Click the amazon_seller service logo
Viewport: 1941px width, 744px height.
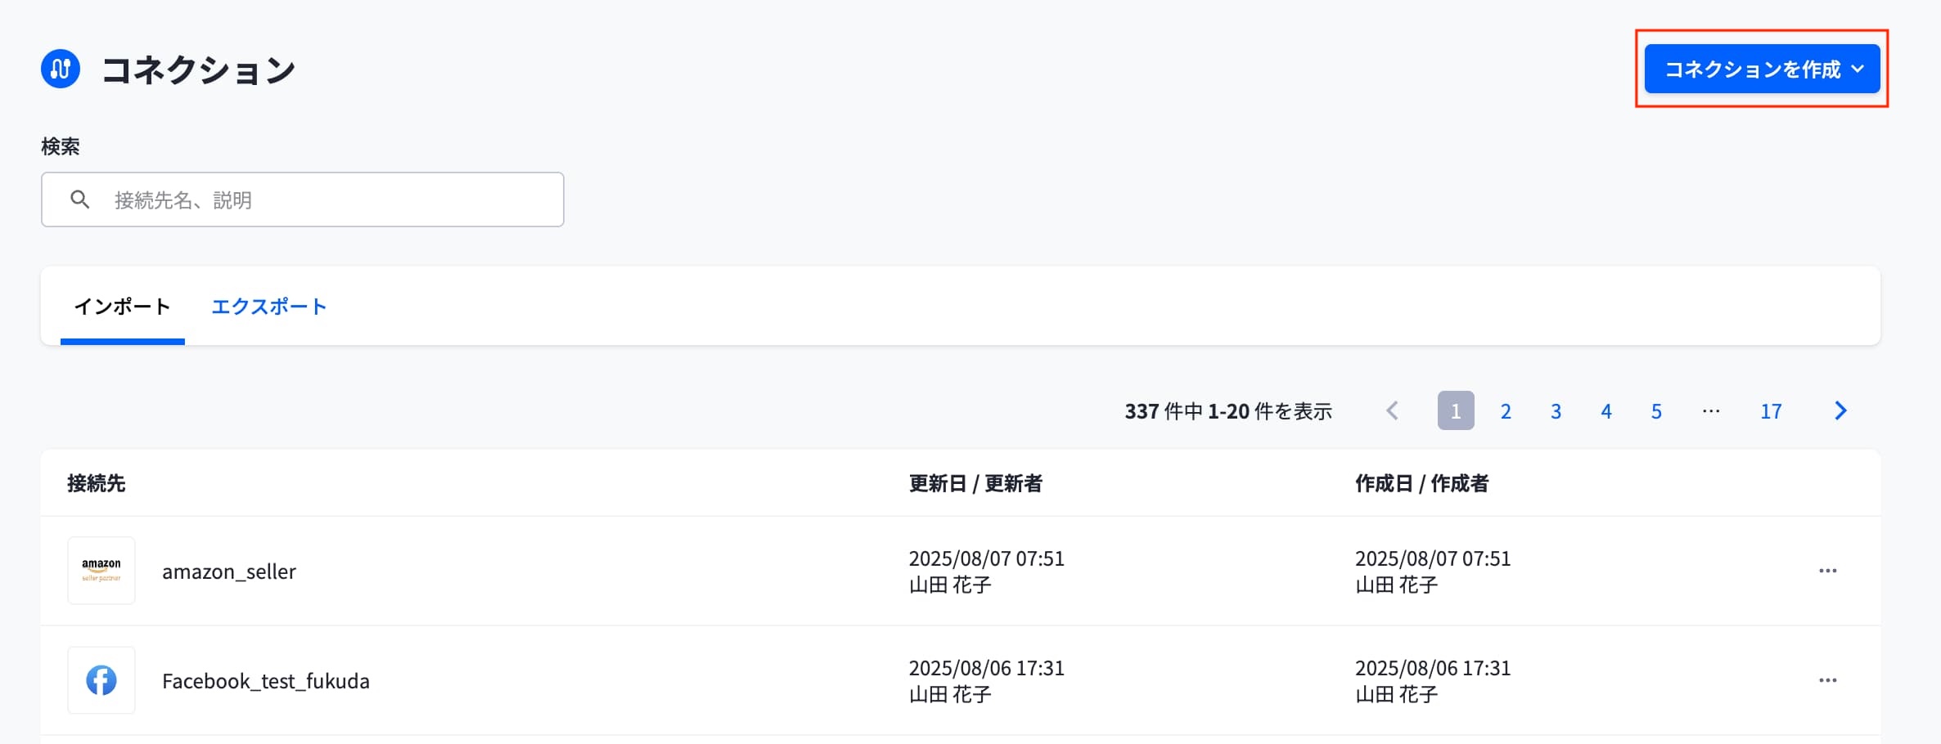(101, 571)
